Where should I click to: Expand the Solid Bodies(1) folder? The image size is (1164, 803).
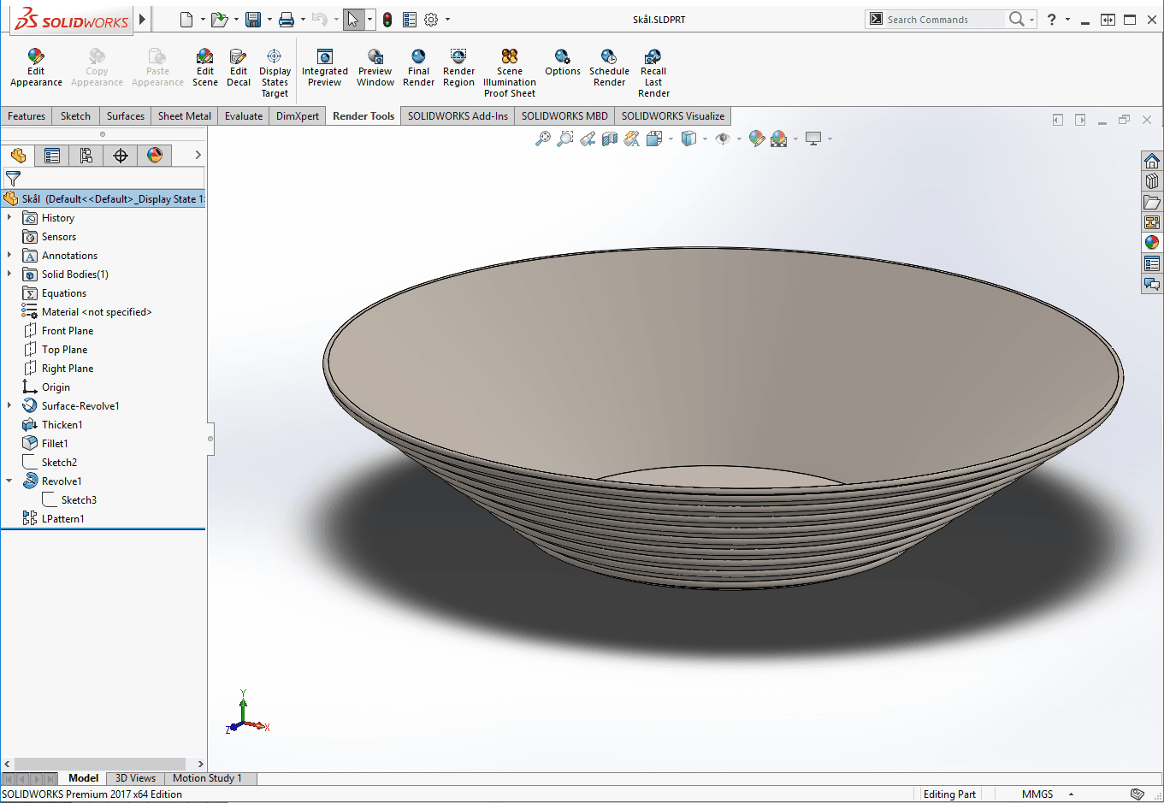point(9,275)
